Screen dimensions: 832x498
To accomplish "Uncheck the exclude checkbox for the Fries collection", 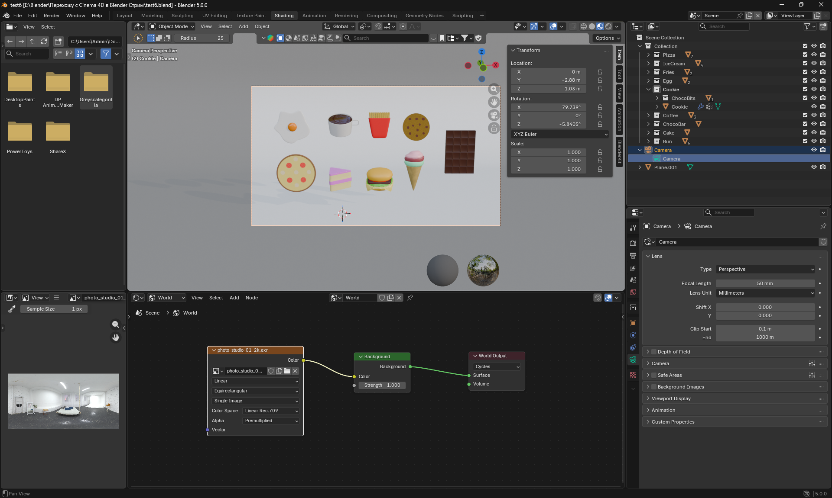I will (805, 72).
